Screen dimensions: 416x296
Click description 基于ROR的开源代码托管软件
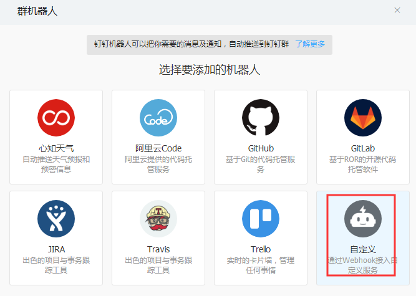point(363,165)
